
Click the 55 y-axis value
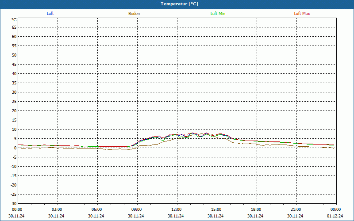pyautogui.click(x=14, y=46)
